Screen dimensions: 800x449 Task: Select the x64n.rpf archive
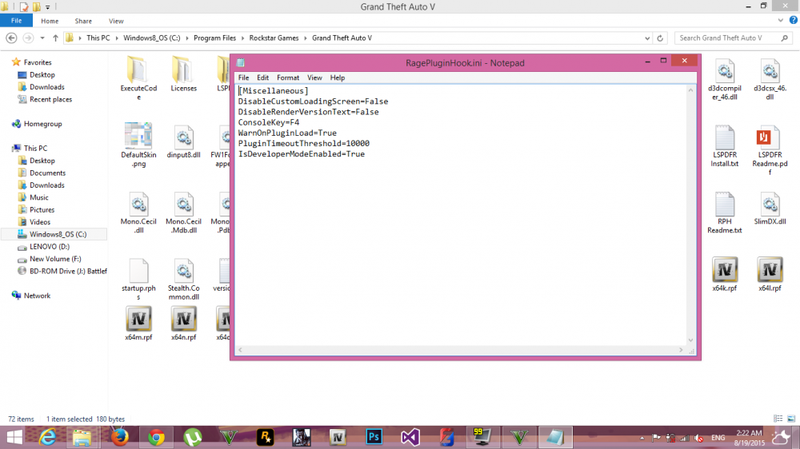point(183,323)
